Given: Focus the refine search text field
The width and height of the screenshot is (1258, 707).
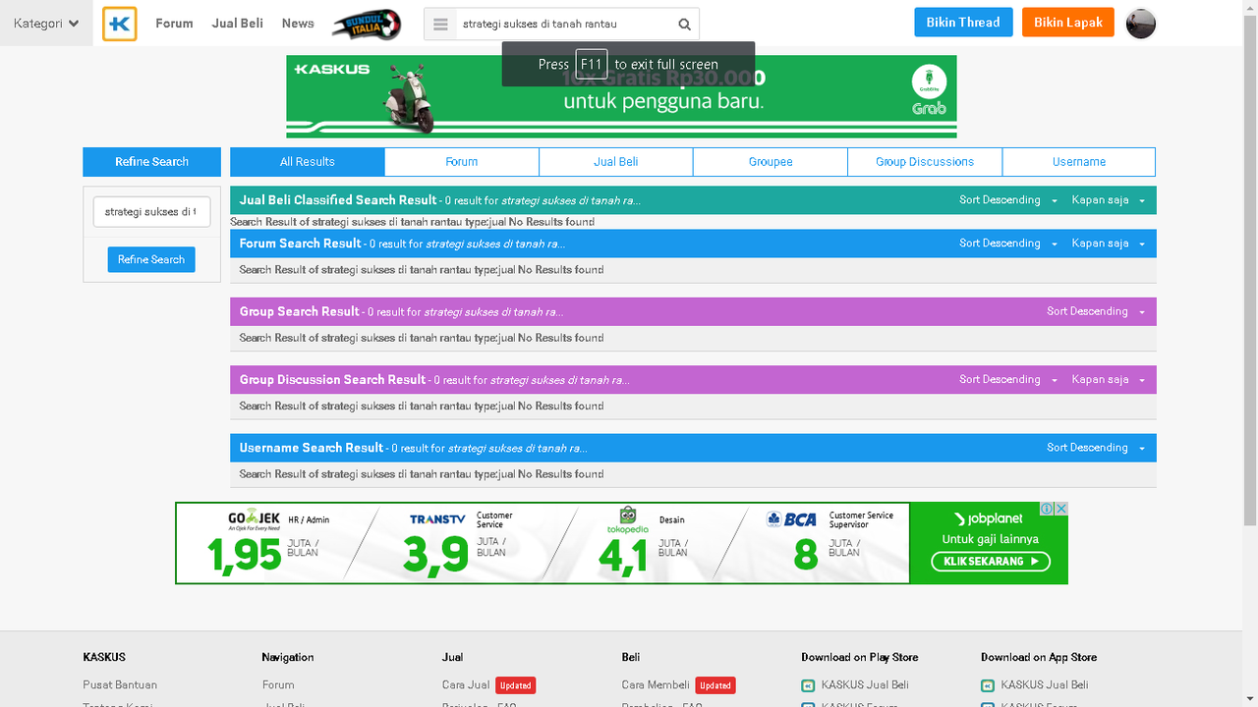Looking at the screenshot, I should click(151, 212).
